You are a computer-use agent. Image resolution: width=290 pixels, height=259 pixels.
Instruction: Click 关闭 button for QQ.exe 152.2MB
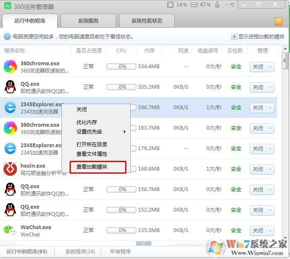(x=258, y=210)
